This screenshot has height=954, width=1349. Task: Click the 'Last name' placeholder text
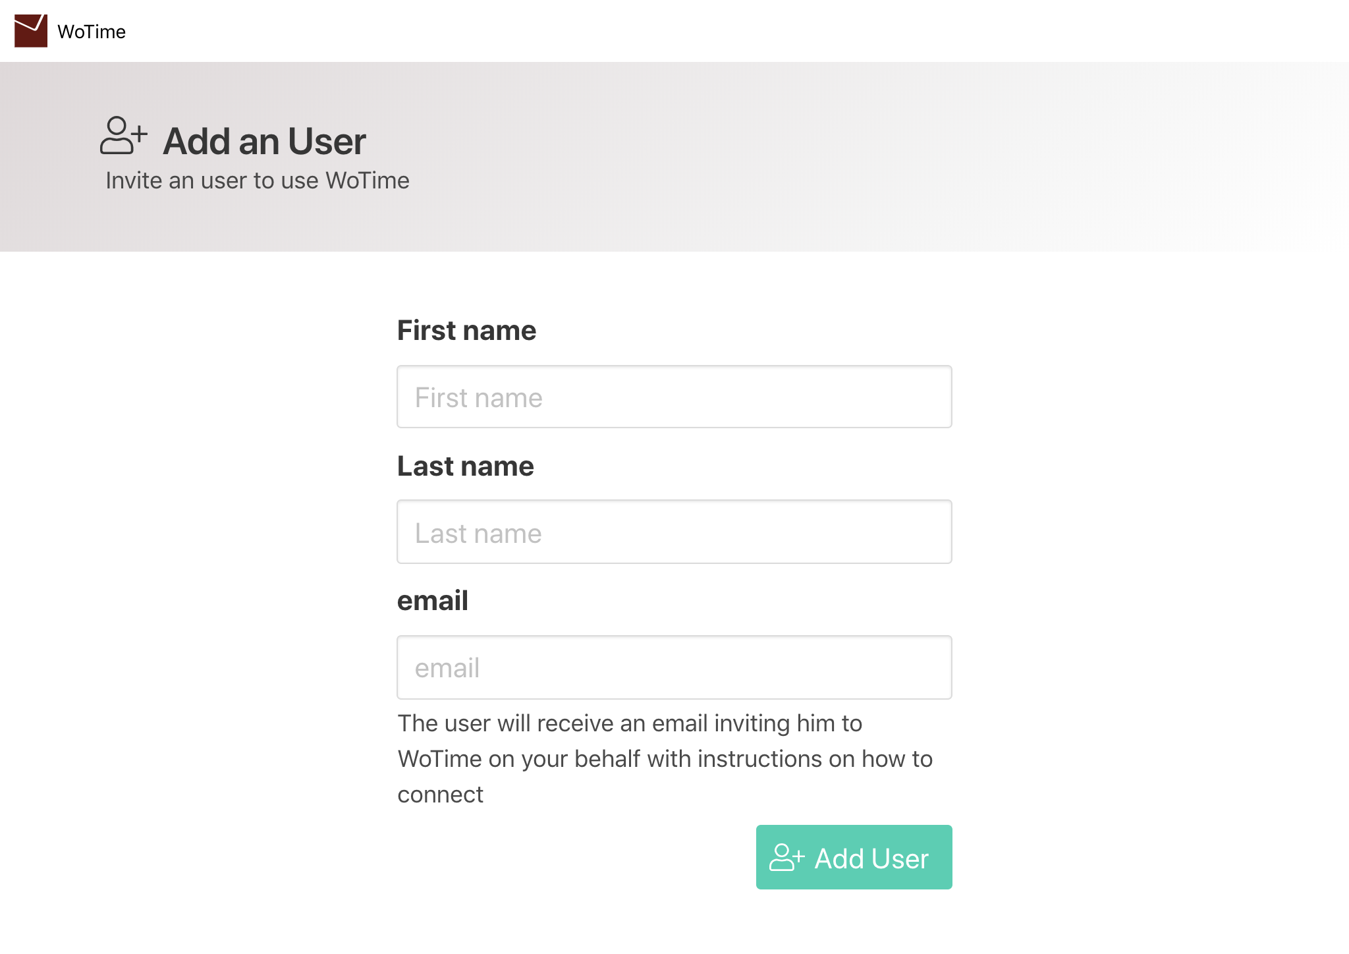coord(478,534)
